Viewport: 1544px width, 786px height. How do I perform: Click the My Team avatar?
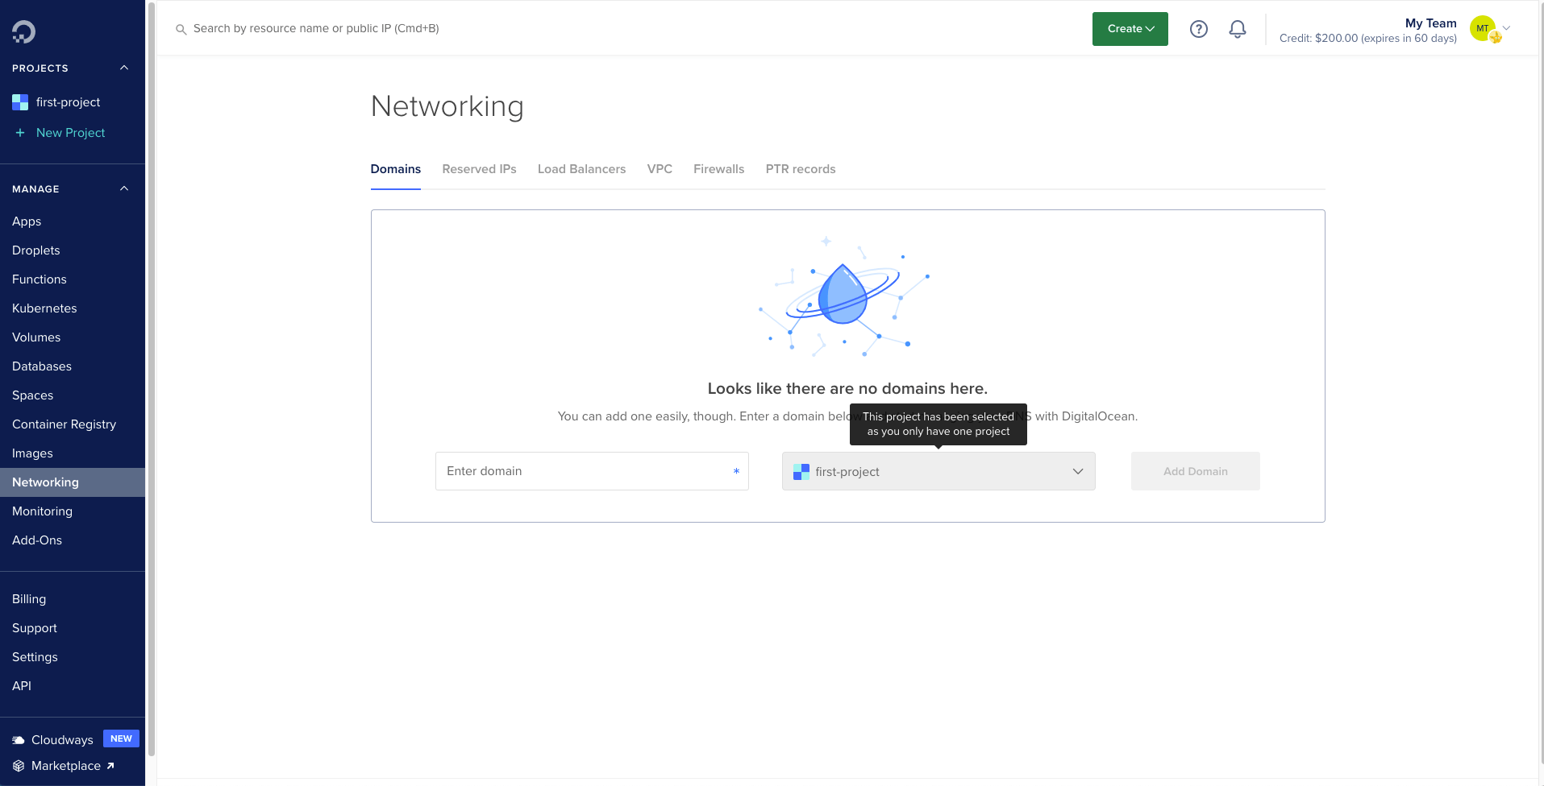tap(1484, 28)
